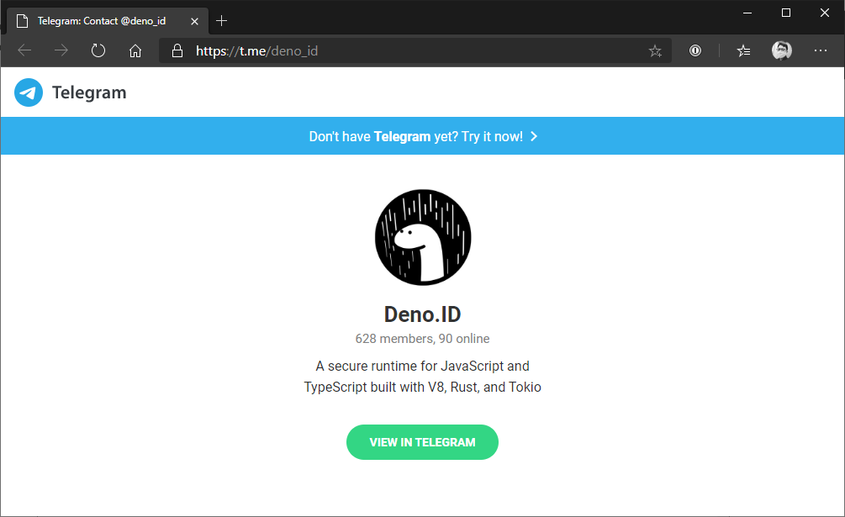View site info via padlock icon
Screen dimensions: 845x517
177,50
